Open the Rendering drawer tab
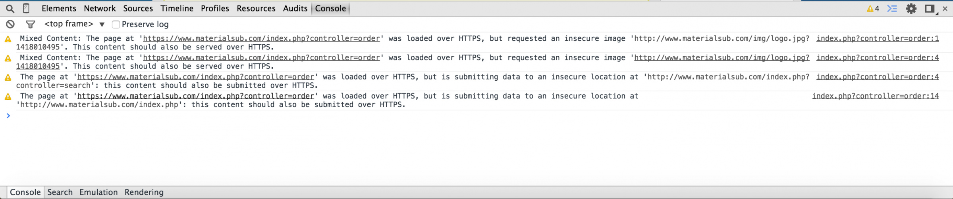The image size is (953, 199). 144,192
